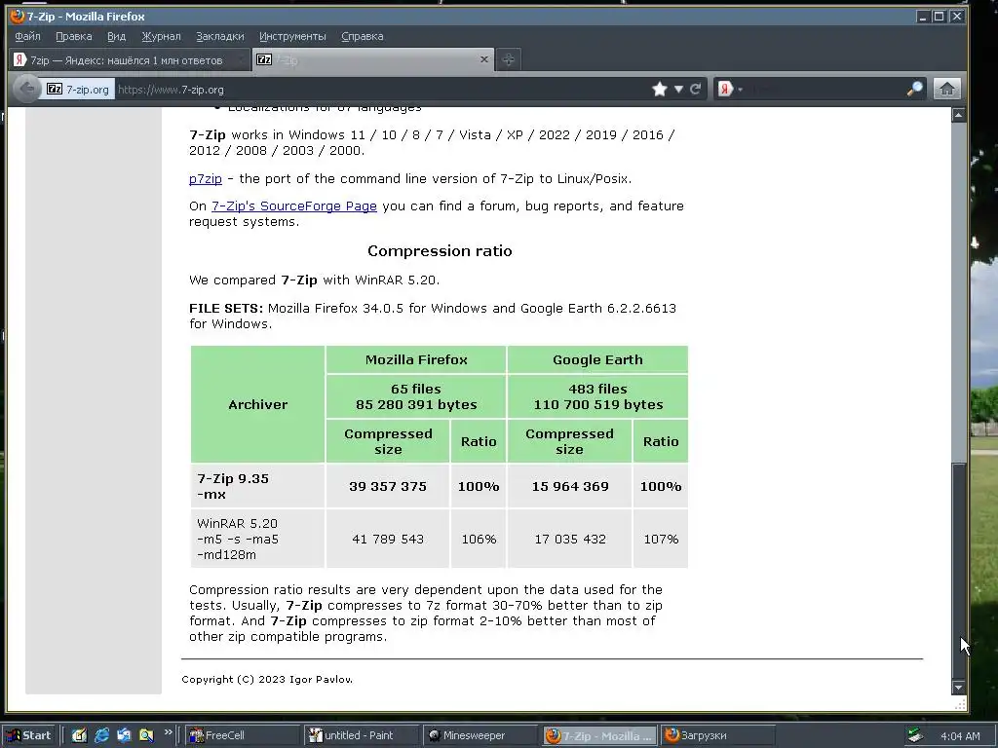Switch to Minesweeper in the taskbar
This screenshot has width=998, height=748.
tap(480, 735)
